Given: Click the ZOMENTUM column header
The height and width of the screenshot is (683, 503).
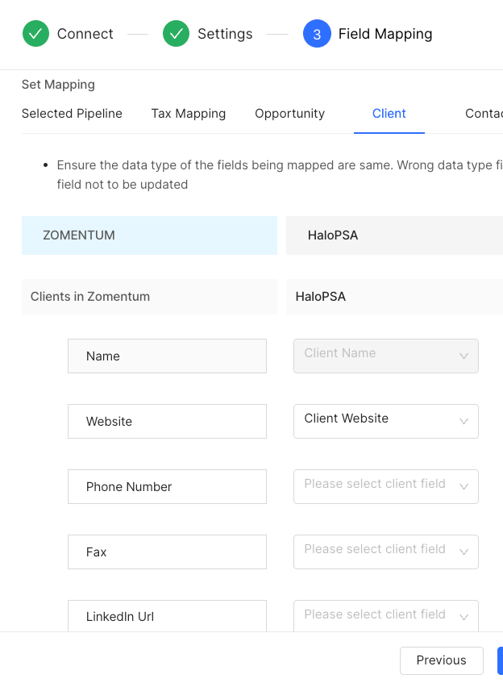Looking at the screenshot, I should pyautogui.click(x=149, y=235).
